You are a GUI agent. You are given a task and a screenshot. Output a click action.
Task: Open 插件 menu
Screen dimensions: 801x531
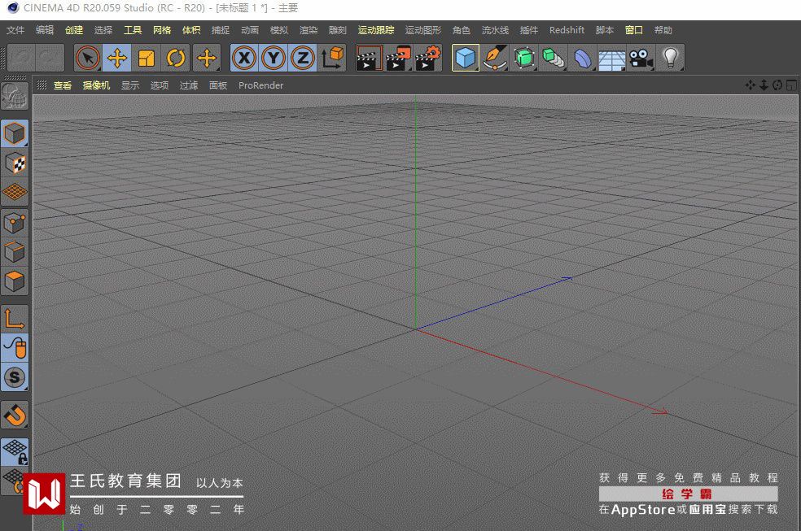[x=529, y=30]
